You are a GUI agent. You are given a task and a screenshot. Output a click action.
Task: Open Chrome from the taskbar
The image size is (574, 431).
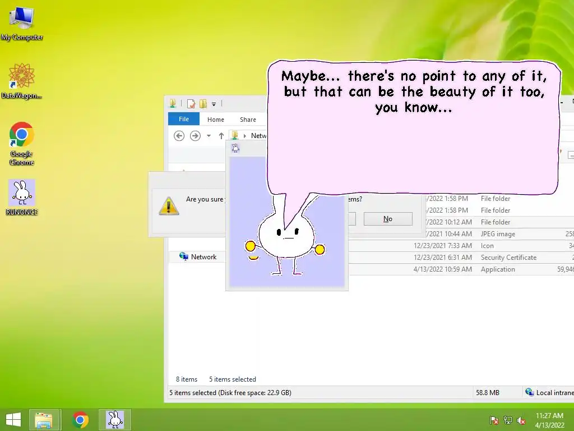(80, 420)
